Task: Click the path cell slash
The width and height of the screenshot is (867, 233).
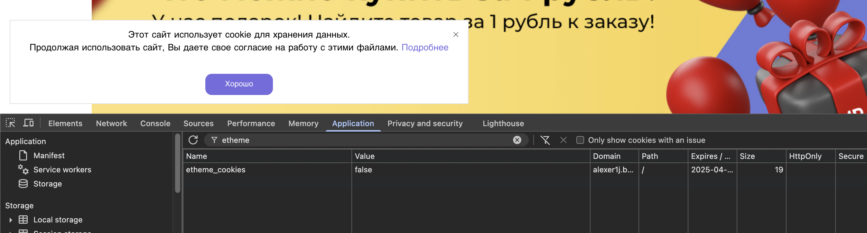Action: point(643,170)
